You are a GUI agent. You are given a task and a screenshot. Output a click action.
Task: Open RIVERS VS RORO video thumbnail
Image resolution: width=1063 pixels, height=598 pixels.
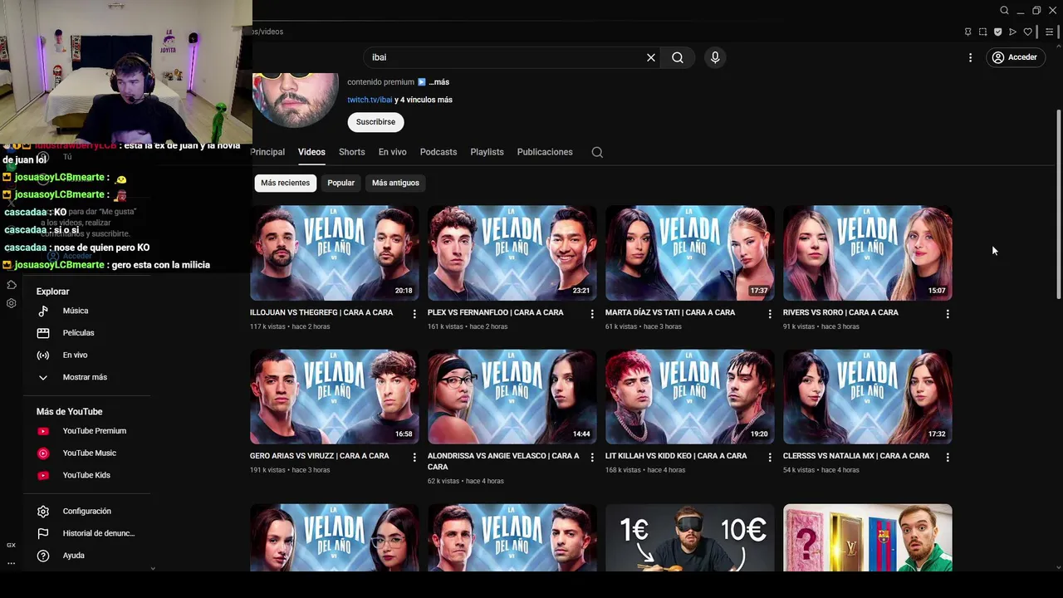[x=867, y=252]
